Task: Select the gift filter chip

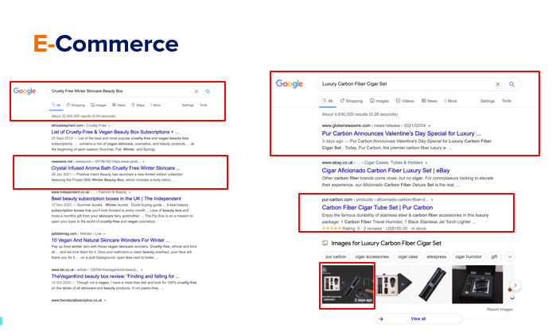Action: tap(494, 257)
